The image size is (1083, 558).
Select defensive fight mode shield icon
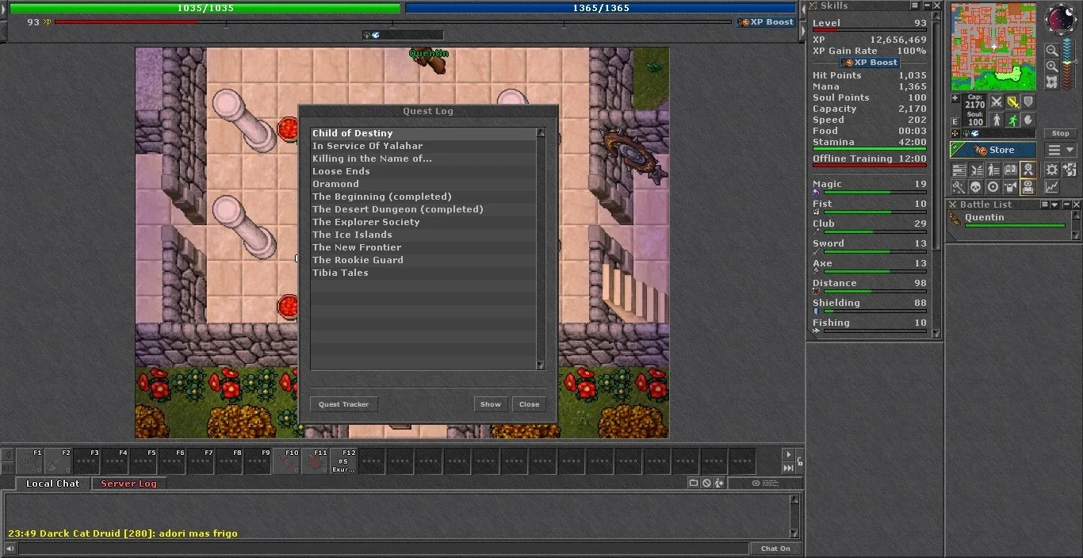(x=1029, y=101)
